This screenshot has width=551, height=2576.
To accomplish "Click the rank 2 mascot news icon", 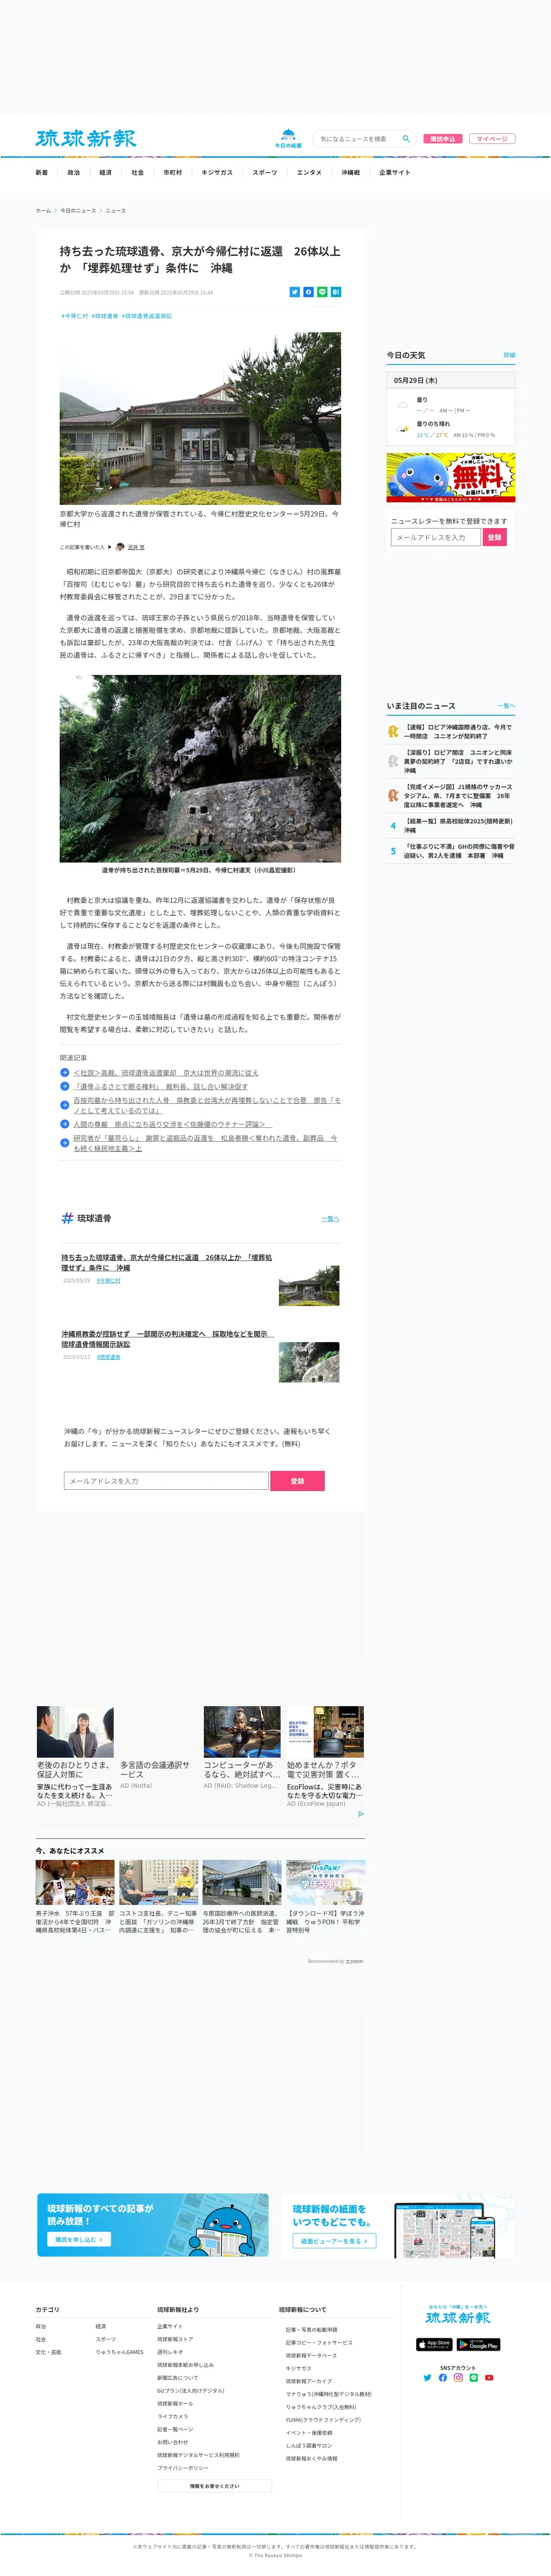I will pyautogui.click(x=393, y=761).
